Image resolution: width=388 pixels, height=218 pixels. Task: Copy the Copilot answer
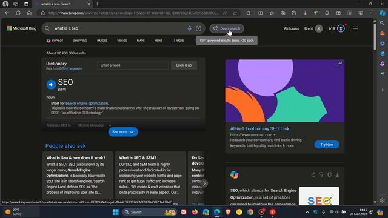coord(330,174)
